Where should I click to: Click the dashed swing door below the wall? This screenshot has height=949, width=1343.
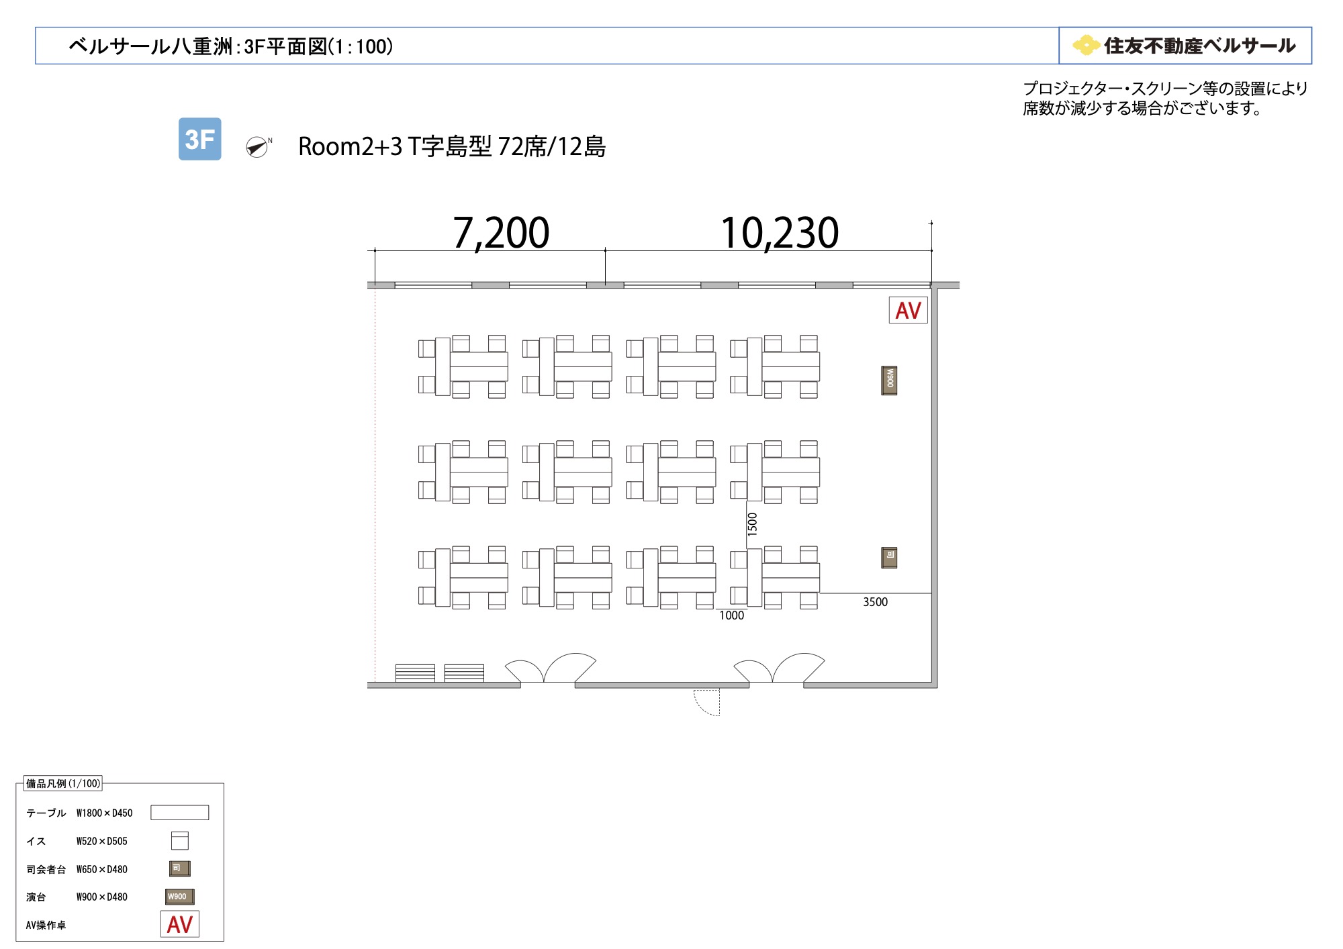[x=706, y=703]
